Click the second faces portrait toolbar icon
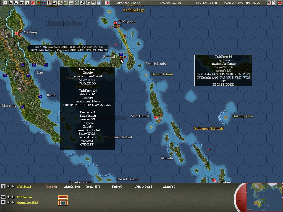This screenshot has width=283, height=212. (22, 3)
